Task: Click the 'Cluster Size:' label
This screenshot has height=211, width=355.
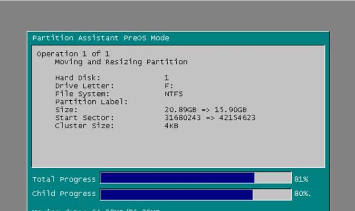Action: click(84, 126)
